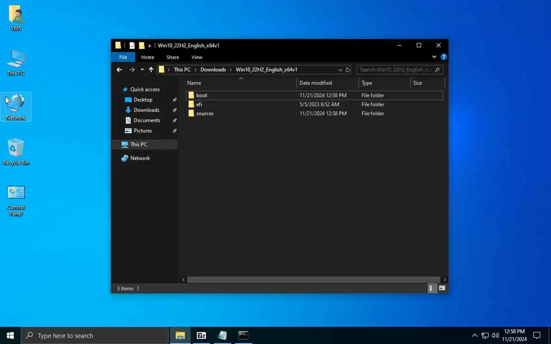Open the Windows Start menu
This screenshot has height=344, width=551.
[10, 335]
